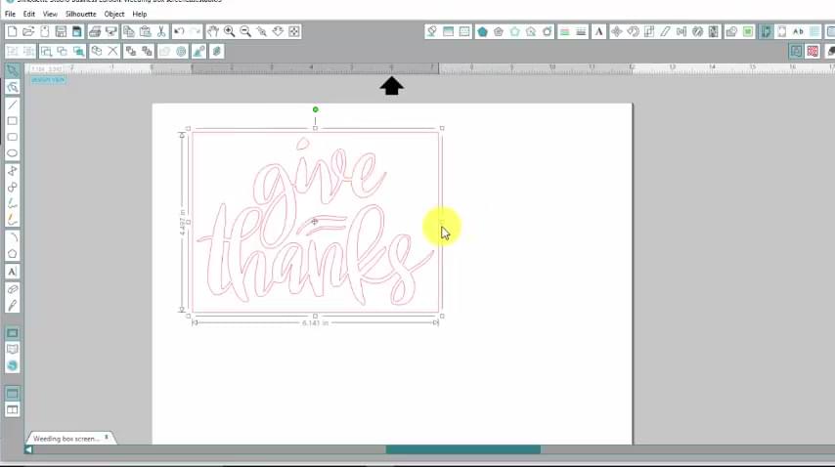The image size is (835, 467).
Task: Click the top-right selection corner handle
Action: [442, 128]
